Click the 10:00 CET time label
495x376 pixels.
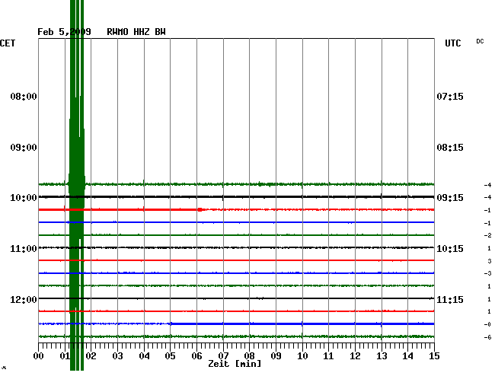pos(24,198)
